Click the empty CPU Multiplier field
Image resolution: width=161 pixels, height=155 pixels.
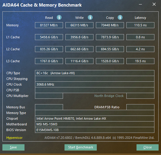(x=49, y=96)
